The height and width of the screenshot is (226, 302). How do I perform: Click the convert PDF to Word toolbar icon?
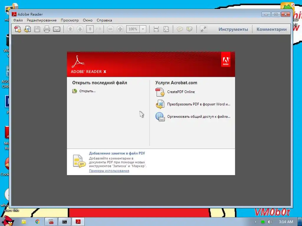[27, 29]
